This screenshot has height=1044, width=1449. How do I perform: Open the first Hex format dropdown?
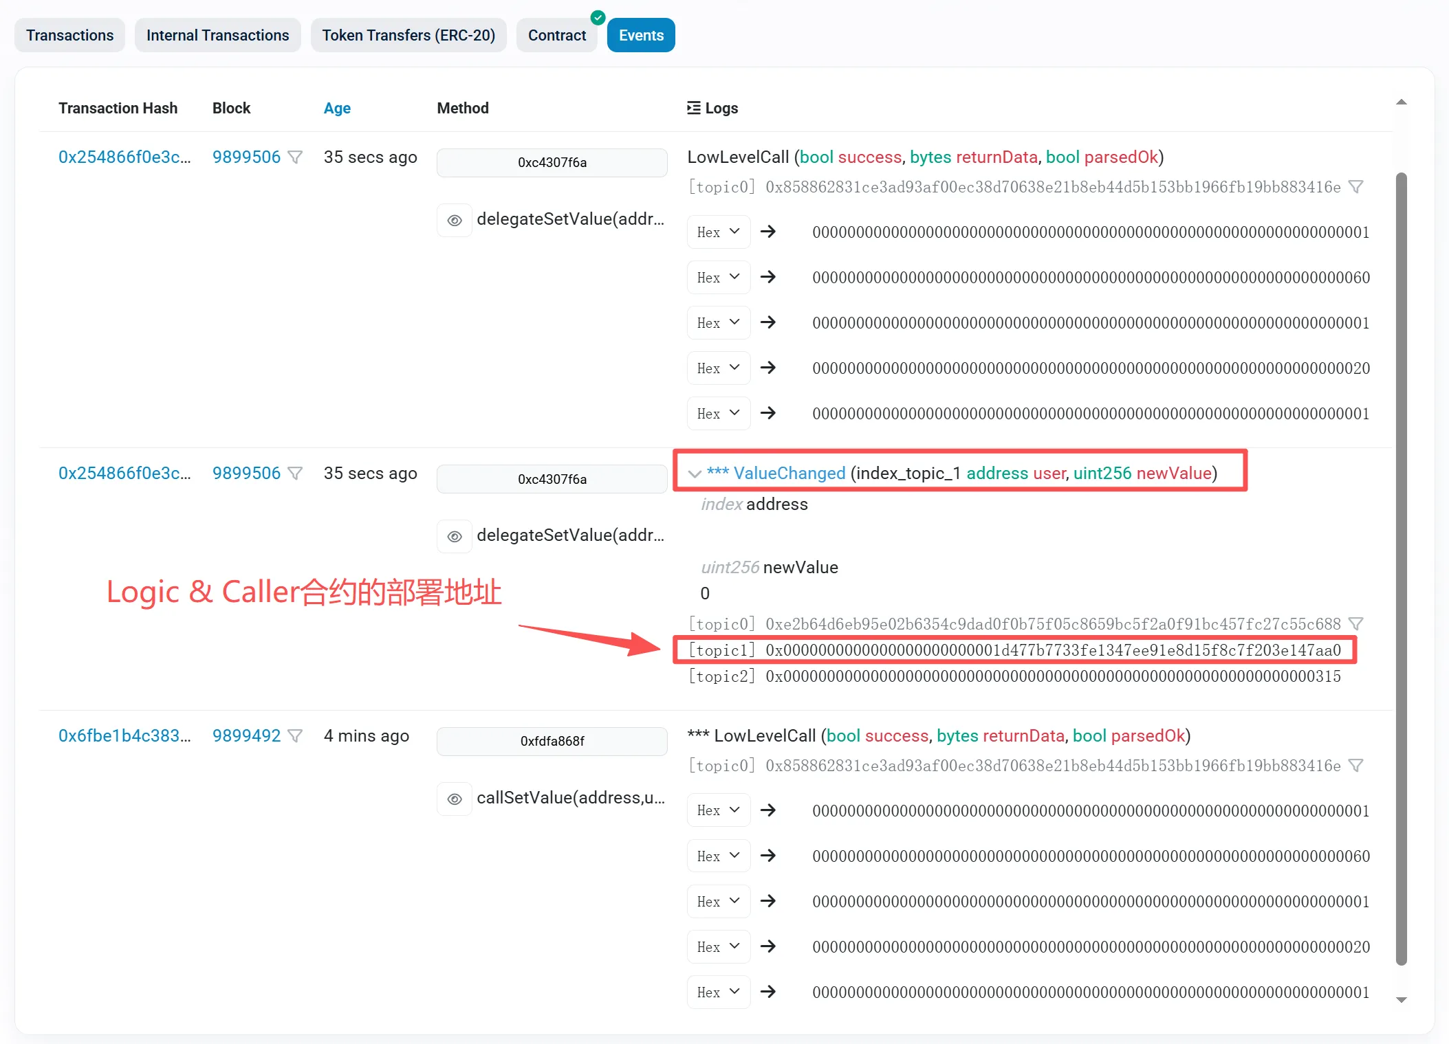(718, 232)
